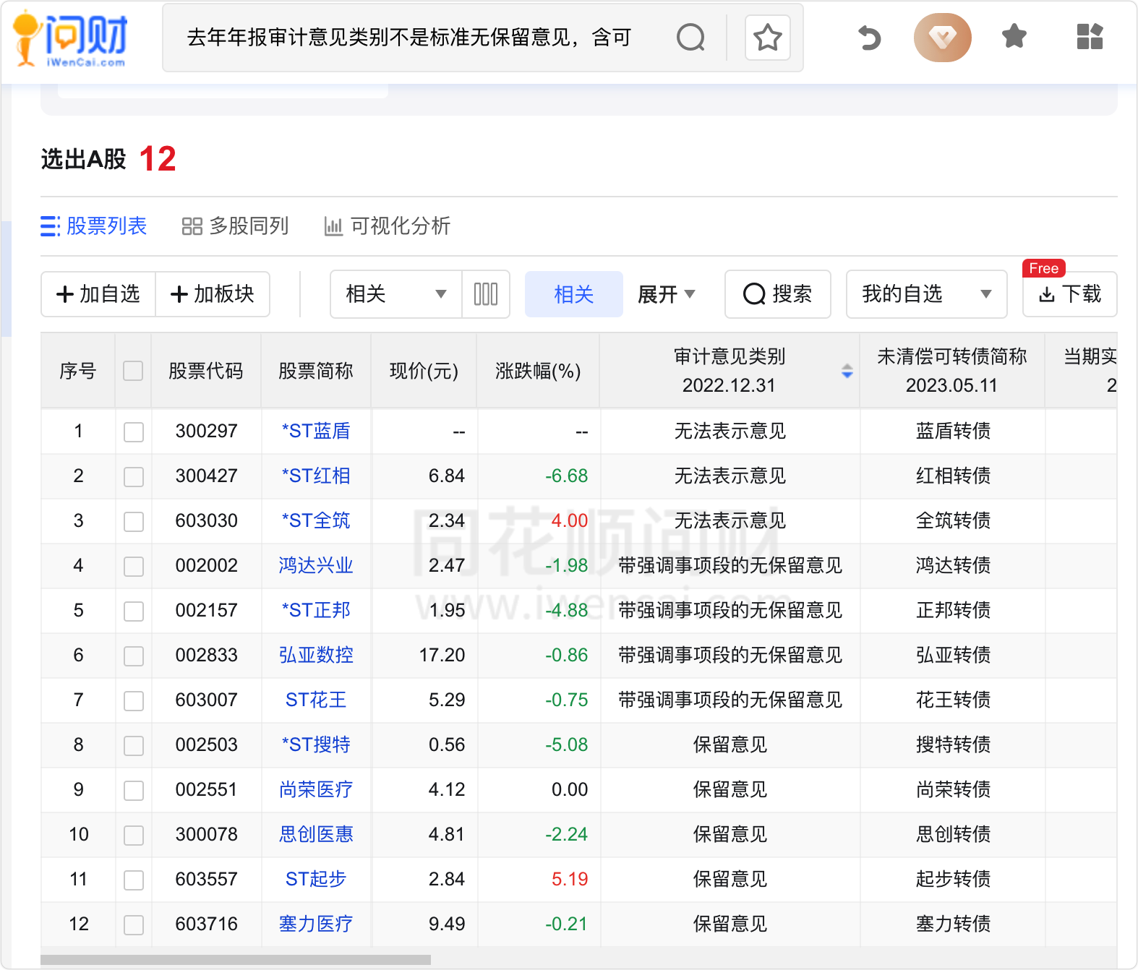Open the apps grid icon
This screenshot has width=1138, height=970.
click(x=1089, y=36)
